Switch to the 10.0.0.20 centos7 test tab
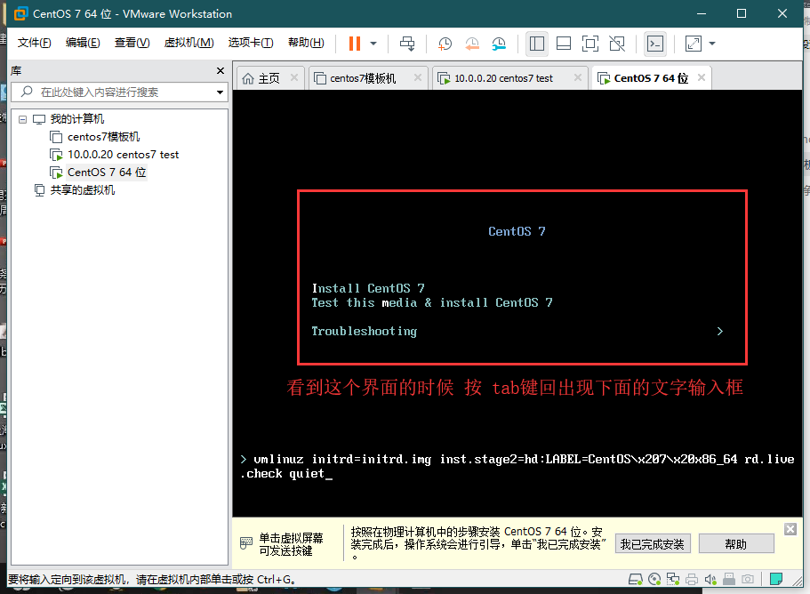Image resolution: width=810 pixels, height=594 pixels. pos(503,78)
